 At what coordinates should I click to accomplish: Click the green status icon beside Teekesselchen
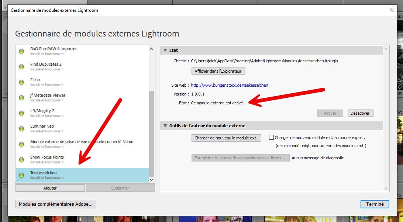(x=21, y=175)
